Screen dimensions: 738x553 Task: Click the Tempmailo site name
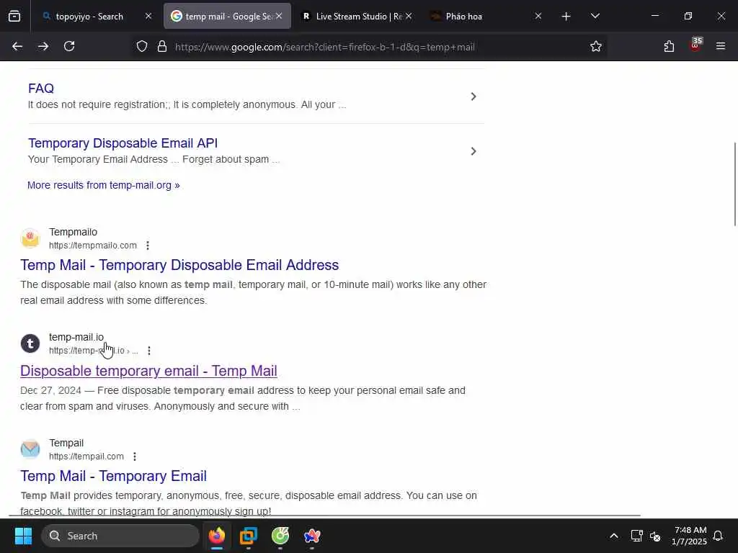pos(73,232)
